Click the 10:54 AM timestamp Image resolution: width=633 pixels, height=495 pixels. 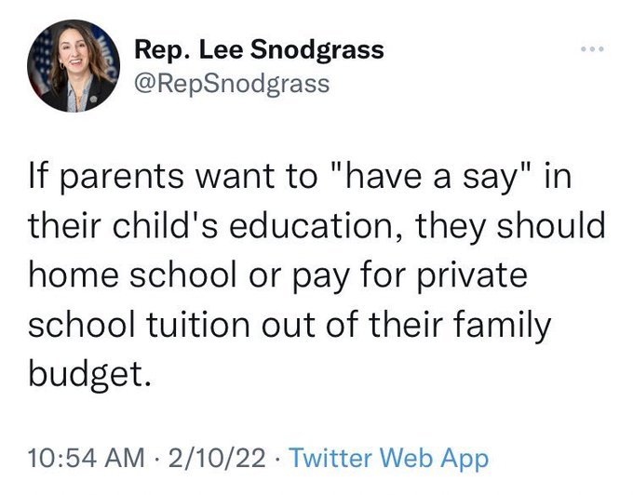coord(86,459)
